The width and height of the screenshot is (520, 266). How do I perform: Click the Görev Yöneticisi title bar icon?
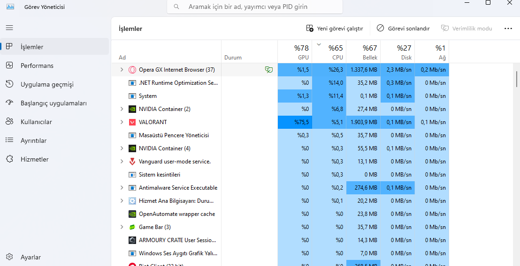10,7
